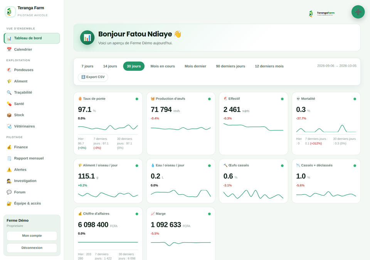Choose the 12 derniers mois period
Image resolution: width=370 pixels, height=260 pixels.
269,66
